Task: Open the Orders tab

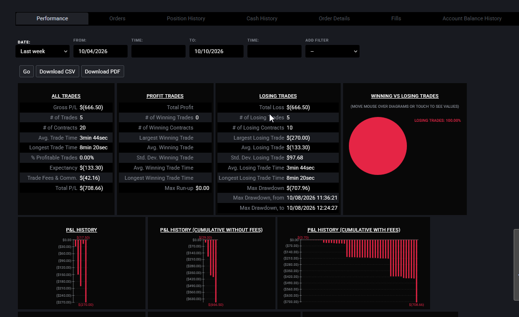Action: pos(117,18)
